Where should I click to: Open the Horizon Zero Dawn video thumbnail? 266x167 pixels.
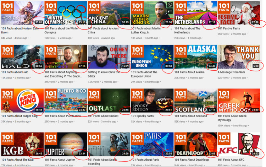[x=22, y=13]
